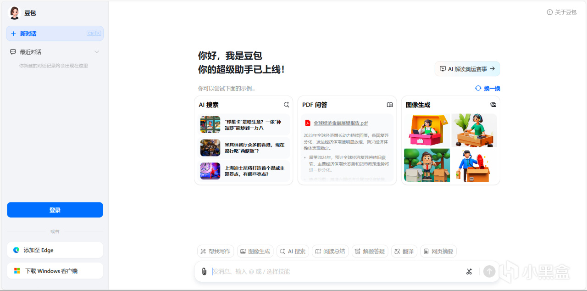Open the 球星卡 news item

click(244, 124)
